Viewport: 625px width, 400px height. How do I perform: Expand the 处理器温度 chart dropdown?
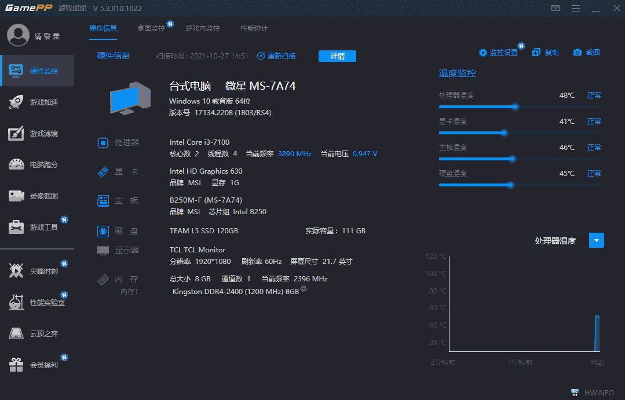tap(596, 240)
